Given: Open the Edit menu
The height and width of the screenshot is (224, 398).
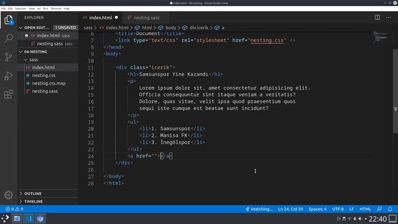Looking at the screenshot, I should click(10, 9).
